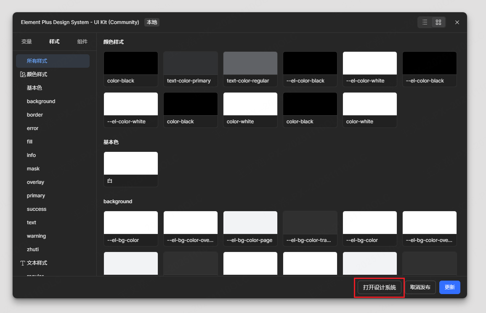Switch to grid view layout
The height and width of the screenshot is (313, 486).
pyautogui.click(x=438, y=22)
